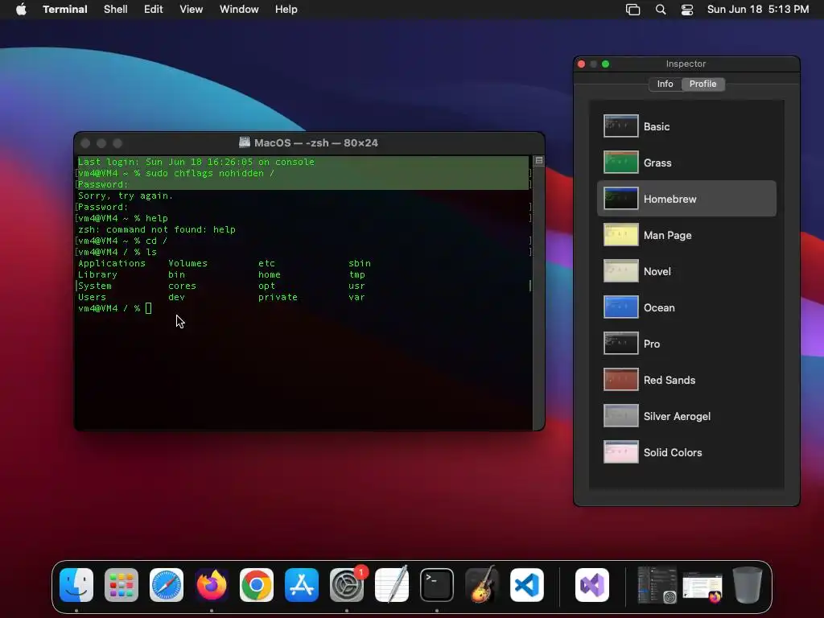Open the Help menu
The height and width of the screenshot is (618, 824).
click(x=286, y=10)
